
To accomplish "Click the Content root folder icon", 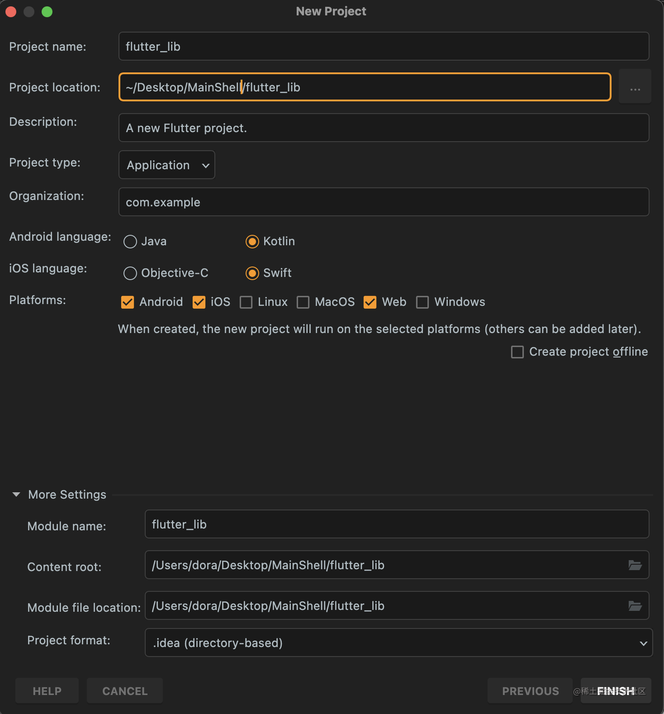I will (x=635, y=565).
